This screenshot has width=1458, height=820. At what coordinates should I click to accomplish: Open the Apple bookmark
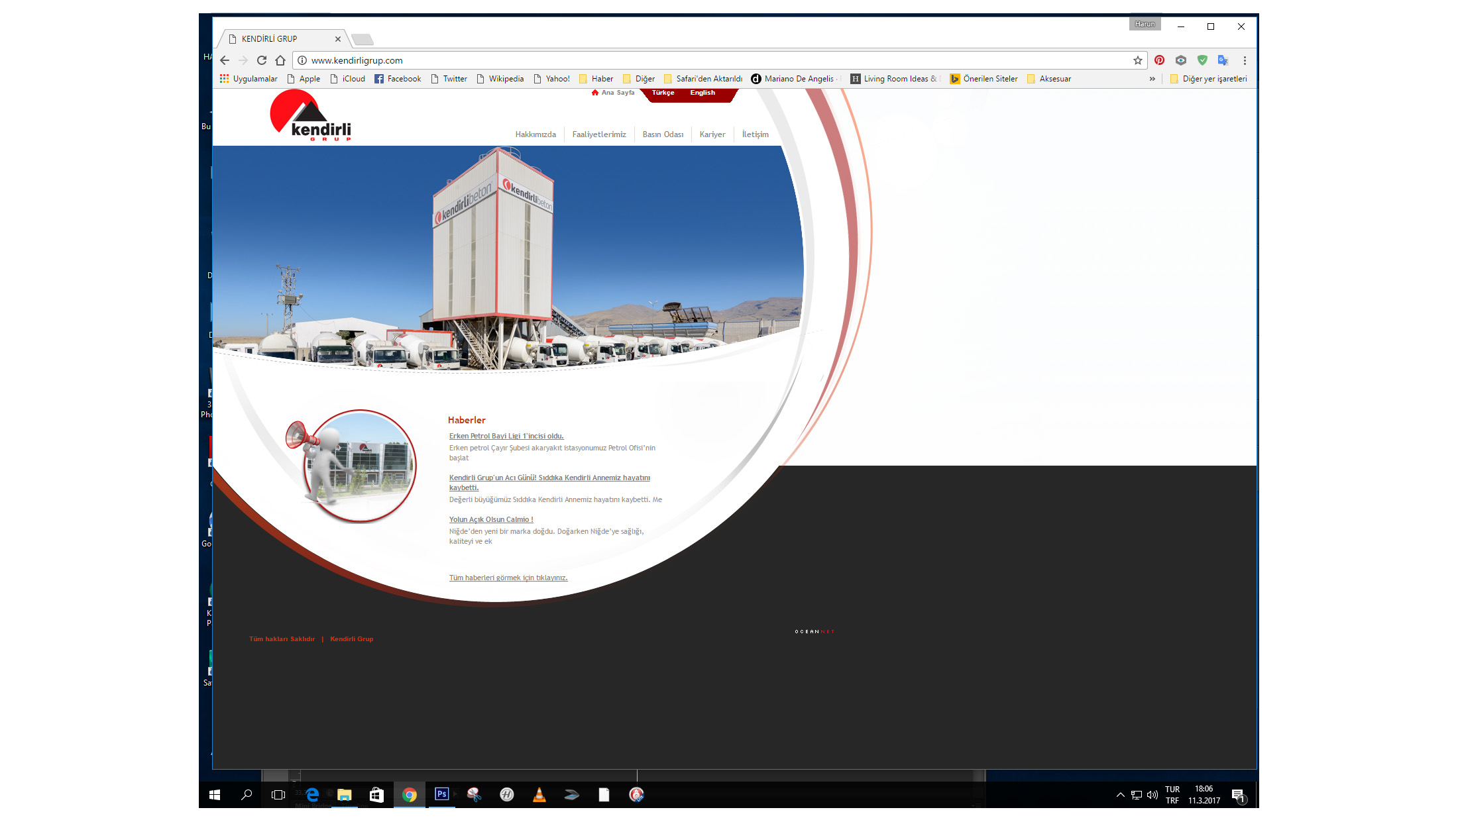coord(304,79)
